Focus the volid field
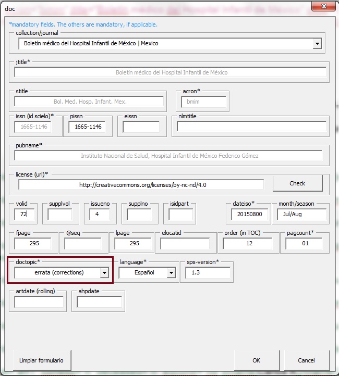Image resolution: width=339 pixels, height=376 pixels. pyautogui.click(x=25, y=214)
